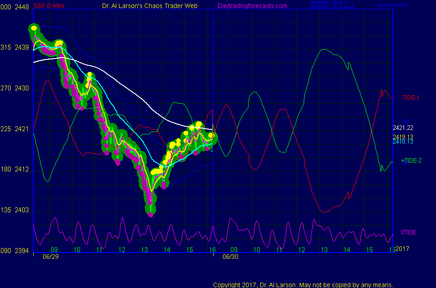The image size is (436, 288).
Task: Select the '270 2430' axis label
Action: pos(15,88)
